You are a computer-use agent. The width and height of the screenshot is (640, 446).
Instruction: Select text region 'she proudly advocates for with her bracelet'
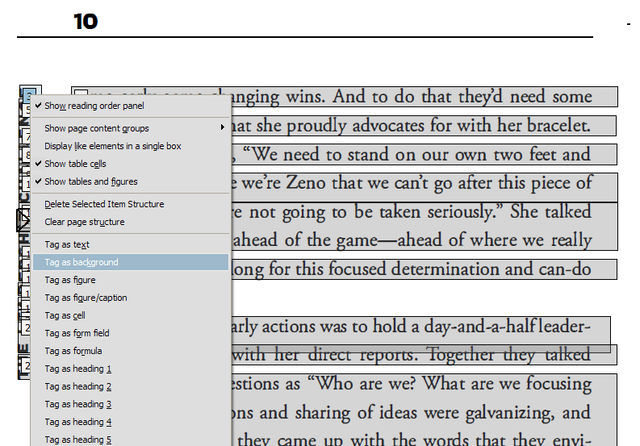click(x=423, y=126)
